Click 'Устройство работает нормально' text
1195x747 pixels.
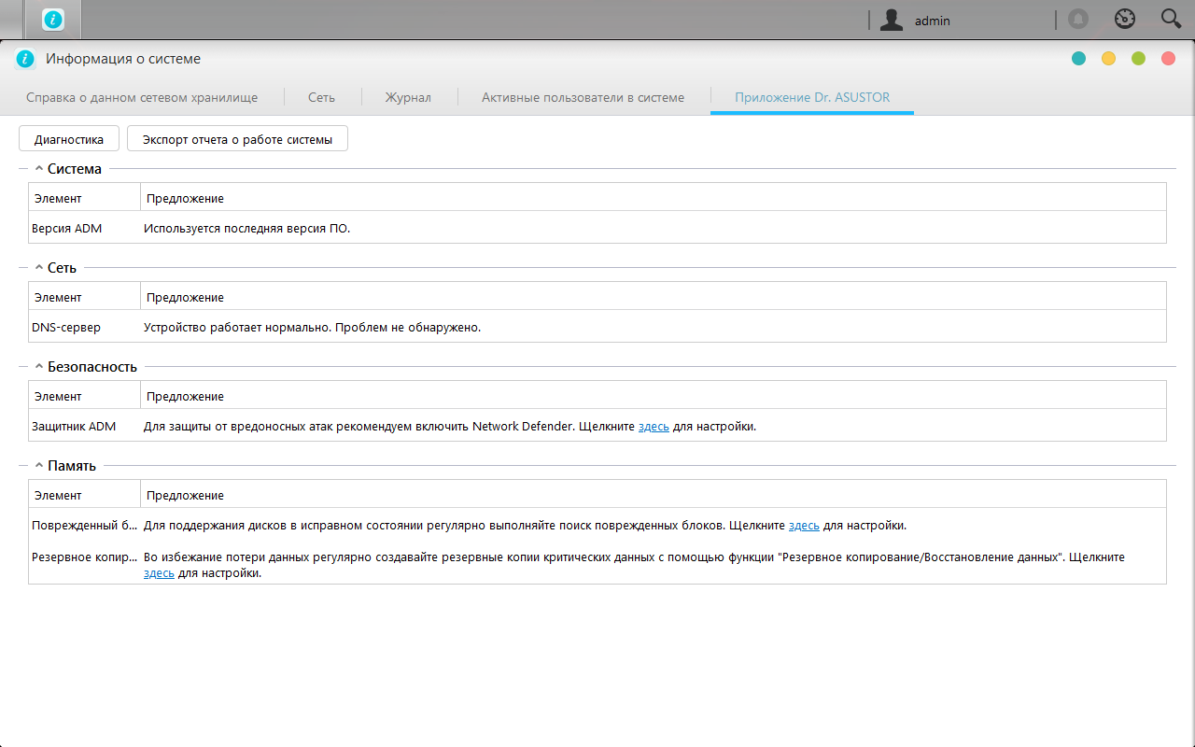(236, 328)
